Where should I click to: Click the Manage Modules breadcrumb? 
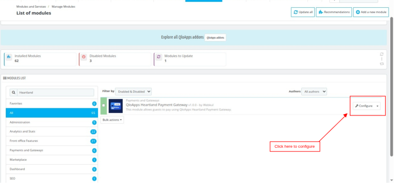pos(63,7)
